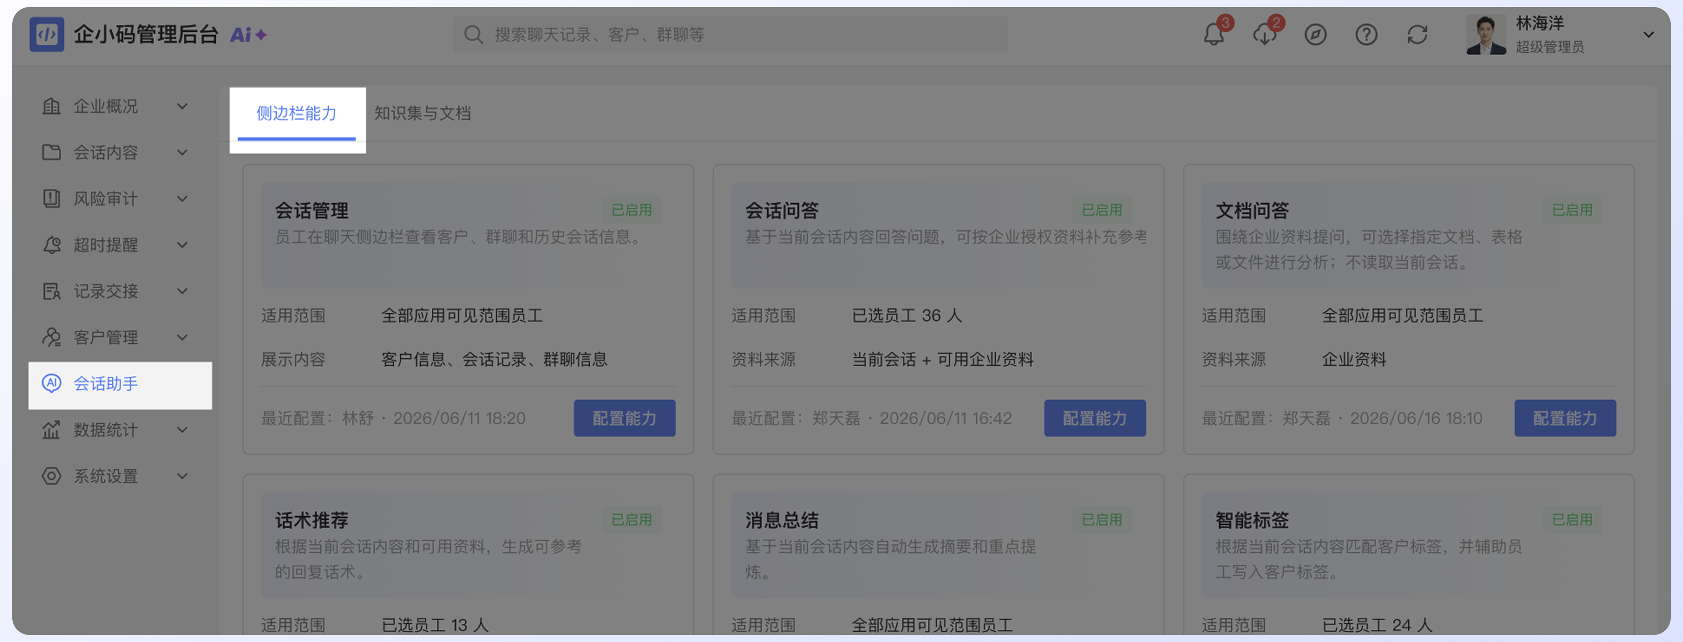
Task: Click '当前会话 + 可用企业资料' value
Action: 943,359
